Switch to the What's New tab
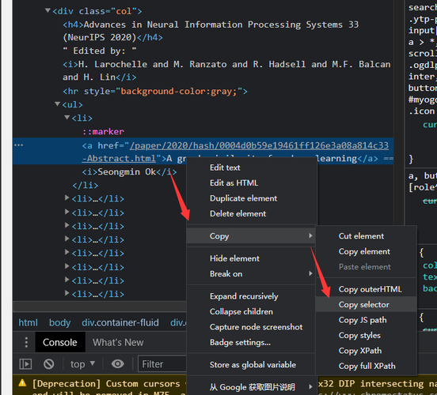The image size is (437, 395). click(x=118, y=342)
